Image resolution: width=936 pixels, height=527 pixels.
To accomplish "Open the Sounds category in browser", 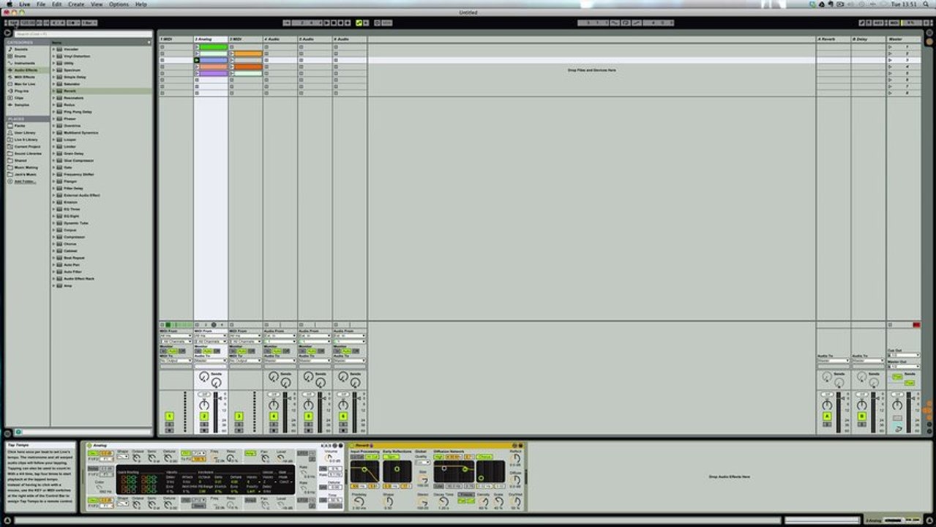I will [x=21, y=49].
